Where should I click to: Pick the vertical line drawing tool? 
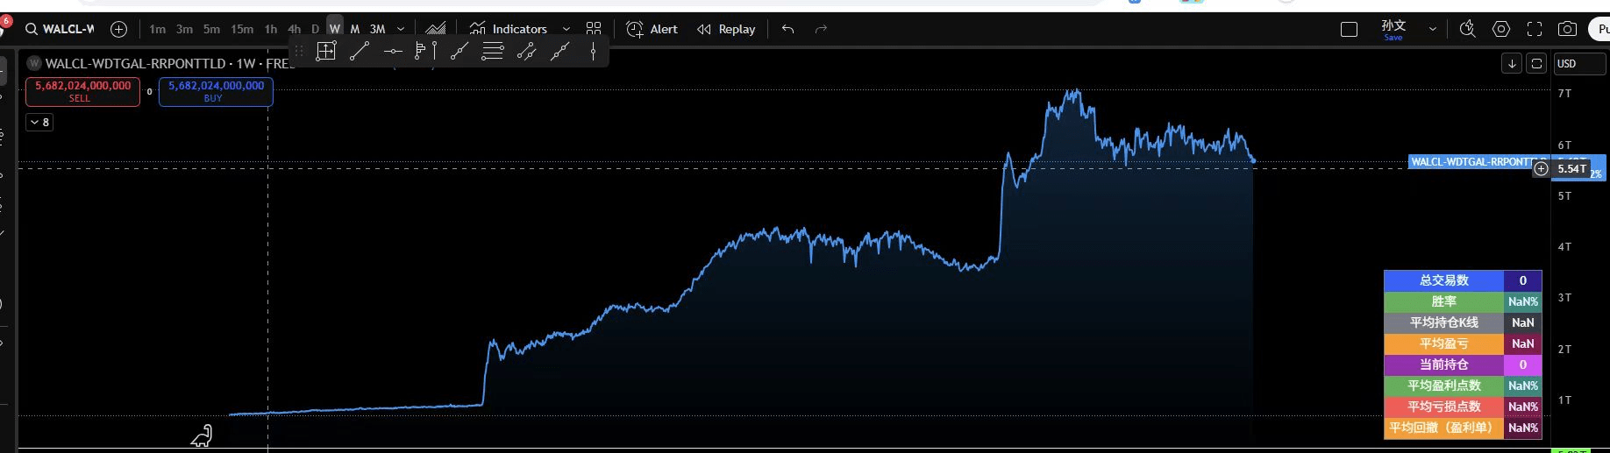pyautogui.click(x=594, y=52)
